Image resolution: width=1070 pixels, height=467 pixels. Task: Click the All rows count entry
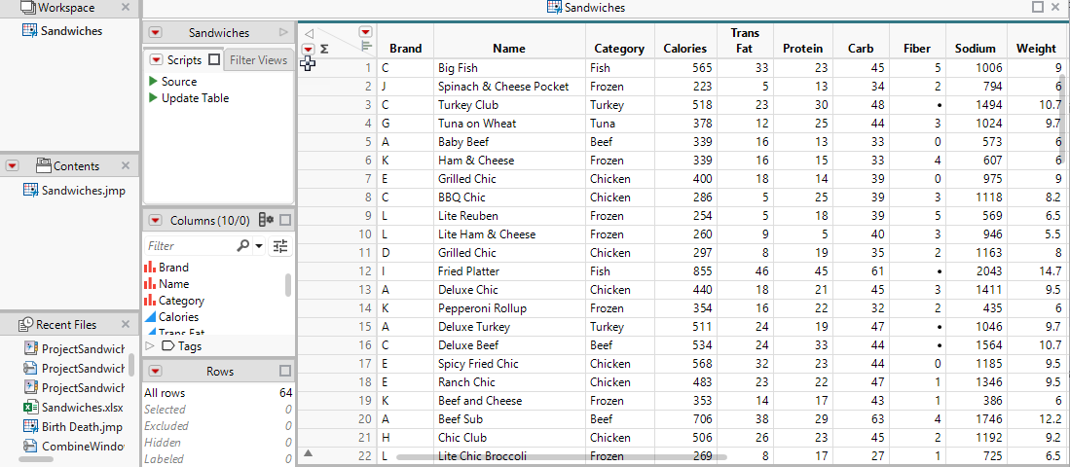coord(218,393)
